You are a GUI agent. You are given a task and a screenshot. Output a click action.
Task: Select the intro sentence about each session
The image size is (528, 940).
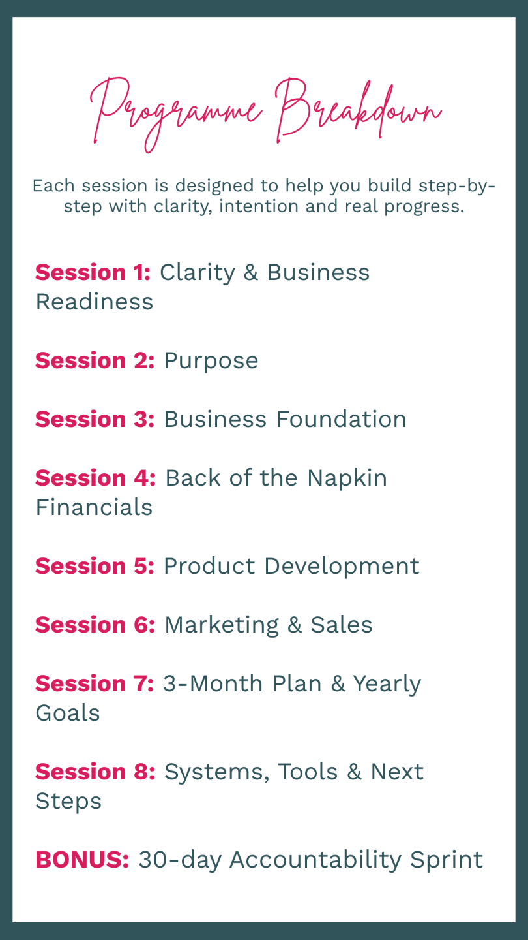tap(264, 196)
